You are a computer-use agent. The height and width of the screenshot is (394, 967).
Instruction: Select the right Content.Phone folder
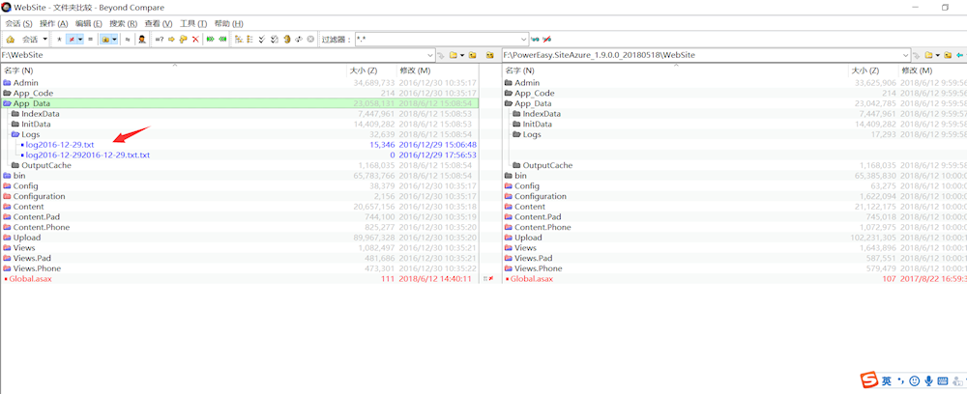(x=542, y=227)
